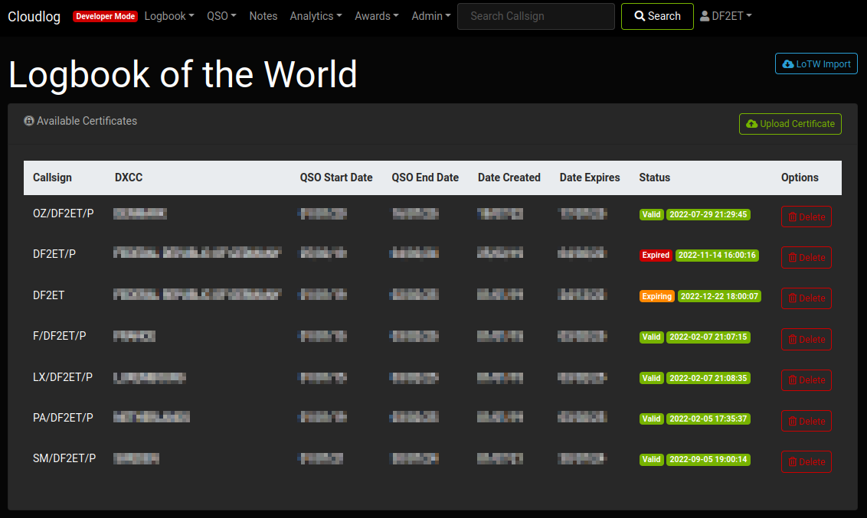Select the SM/DF2ET/P callsign cell
The width and height of the screenshot is (867, 518).
pos(64,458)
